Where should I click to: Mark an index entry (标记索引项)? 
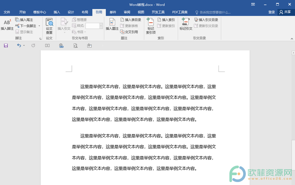(x=151, y=26)
